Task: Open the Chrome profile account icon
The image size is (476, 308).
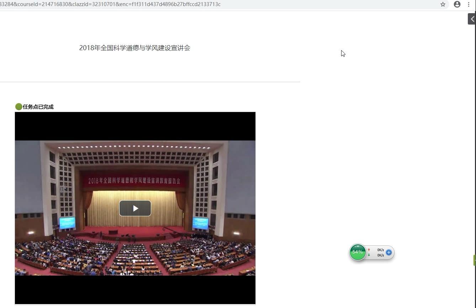Action: pyautogui.click(x=457, y=4)
